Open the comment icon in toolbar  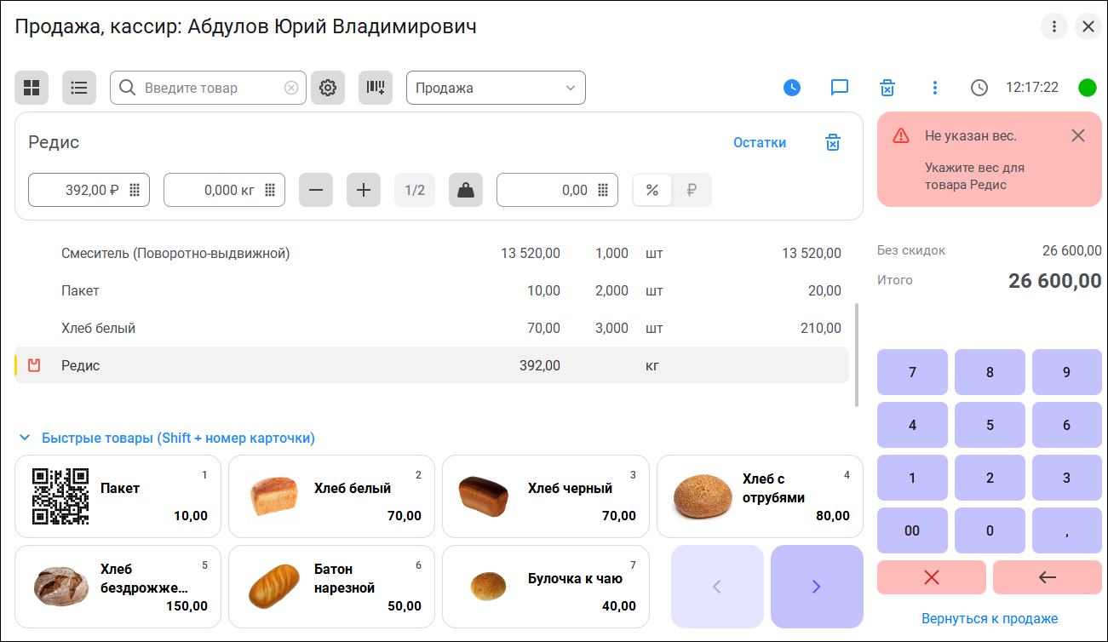[840, 88]
